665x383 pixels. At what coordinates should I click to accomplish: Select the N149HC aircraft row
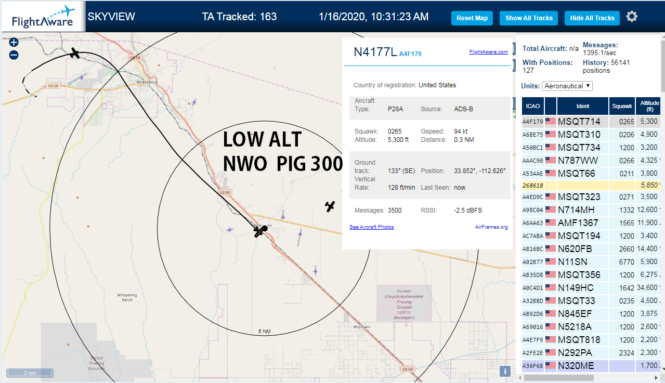pos(591,288)
